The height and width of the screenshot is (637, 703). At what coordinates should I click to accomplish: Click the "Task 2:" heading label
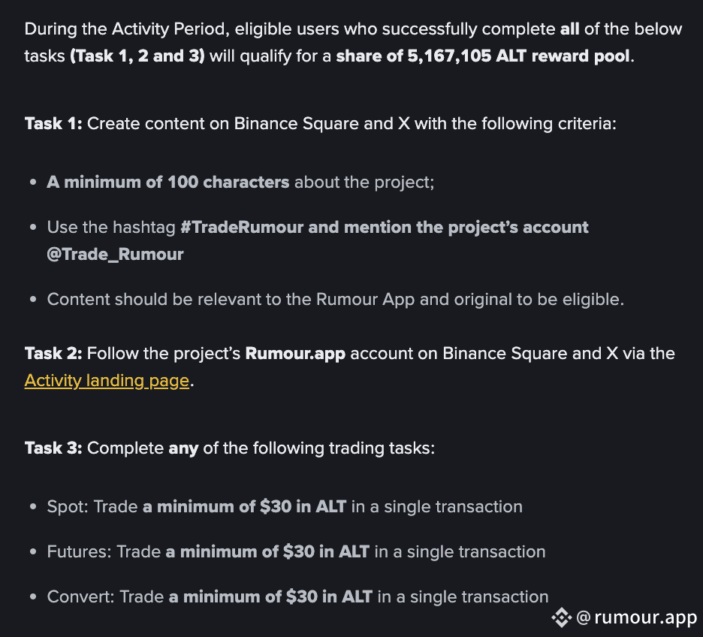click(53, 354)
